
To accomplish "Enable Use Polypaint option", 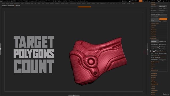I will coord(154,59).
